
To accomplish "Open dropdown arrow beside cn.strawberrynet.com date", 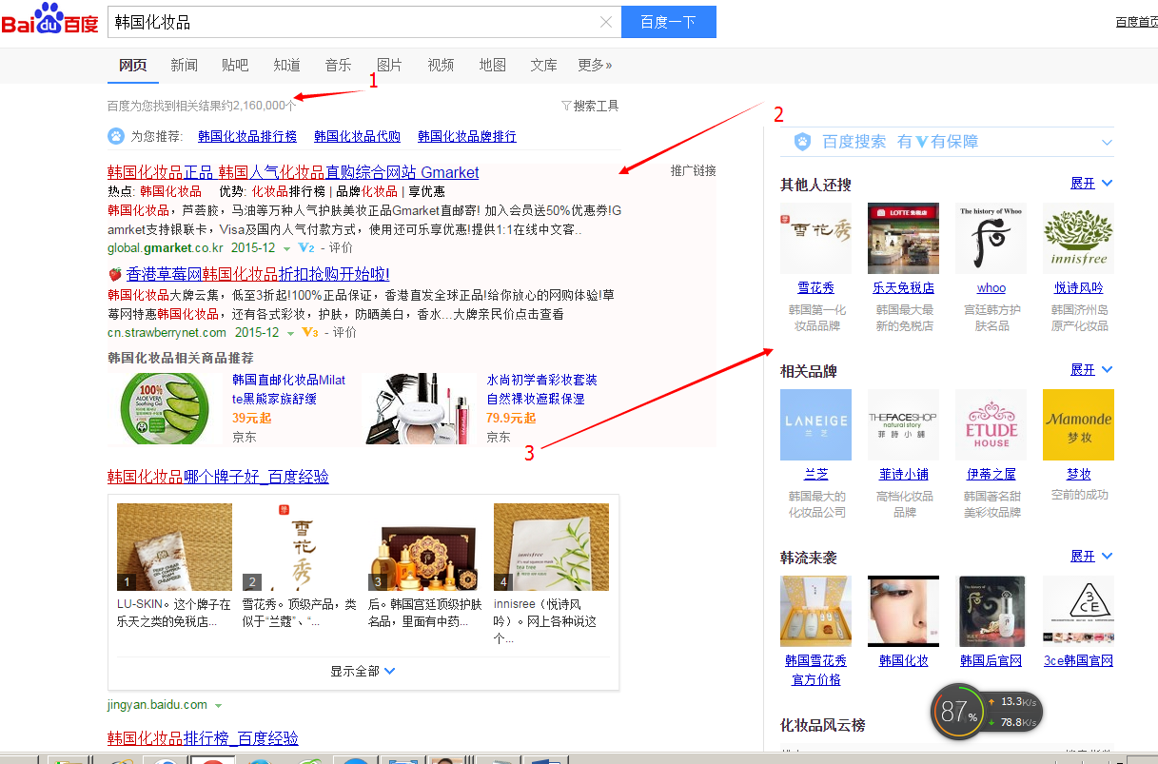I will [290, 333].
